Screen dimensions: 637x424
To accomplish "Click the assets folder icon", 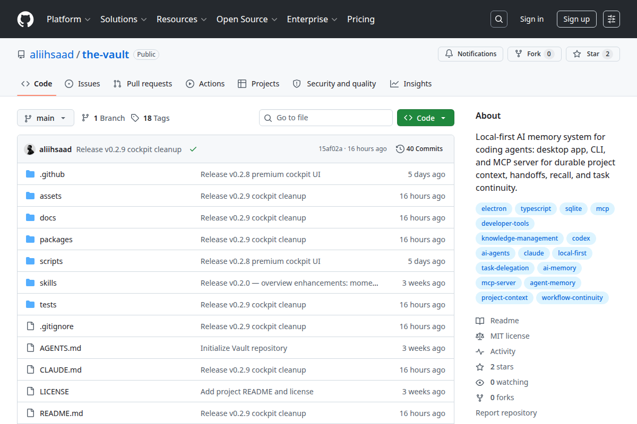I will pyautogui.click(x=30, y=196).
